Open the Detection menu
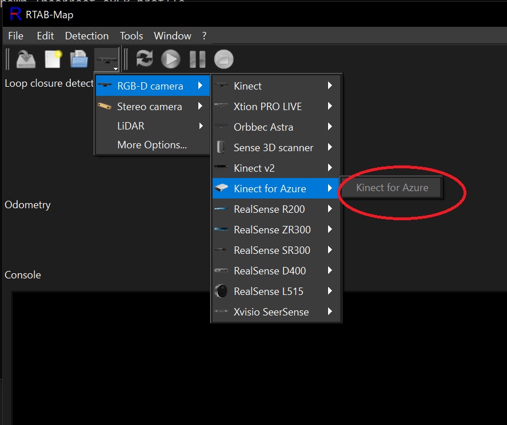 click(x=86, y=36)
